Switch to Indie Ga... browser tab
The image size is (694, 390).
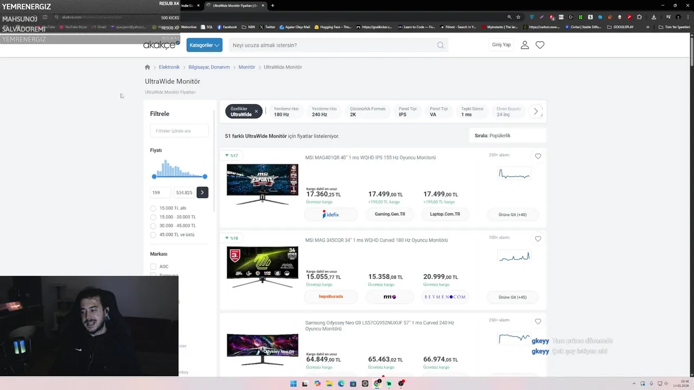(191, 5)
